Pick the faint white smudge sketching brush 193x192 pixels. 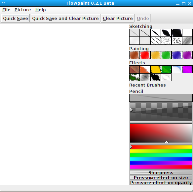[135, 41]
